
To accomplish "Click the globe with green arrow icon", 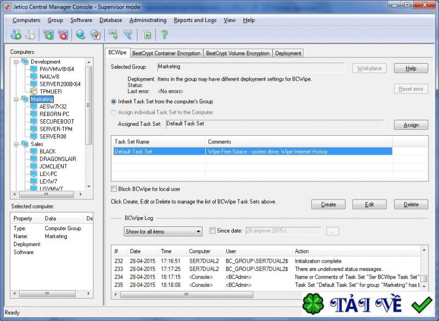I will point(81,35).
